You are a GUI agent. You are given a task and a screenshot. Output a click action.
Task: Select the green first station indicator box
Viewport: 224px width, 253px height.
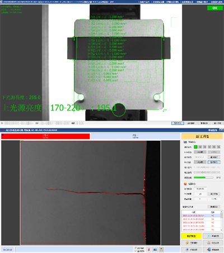click(195, 147)
